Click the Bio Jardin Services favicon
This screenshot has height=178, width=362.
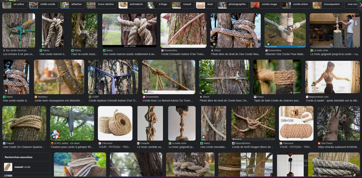pyautogui.click(x=4, y=51)
